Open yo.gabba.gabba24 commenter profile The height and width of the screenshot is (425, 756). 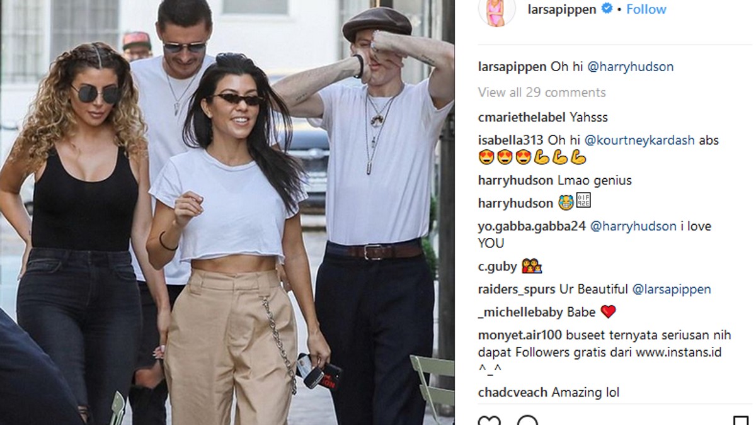pos(532,227)
